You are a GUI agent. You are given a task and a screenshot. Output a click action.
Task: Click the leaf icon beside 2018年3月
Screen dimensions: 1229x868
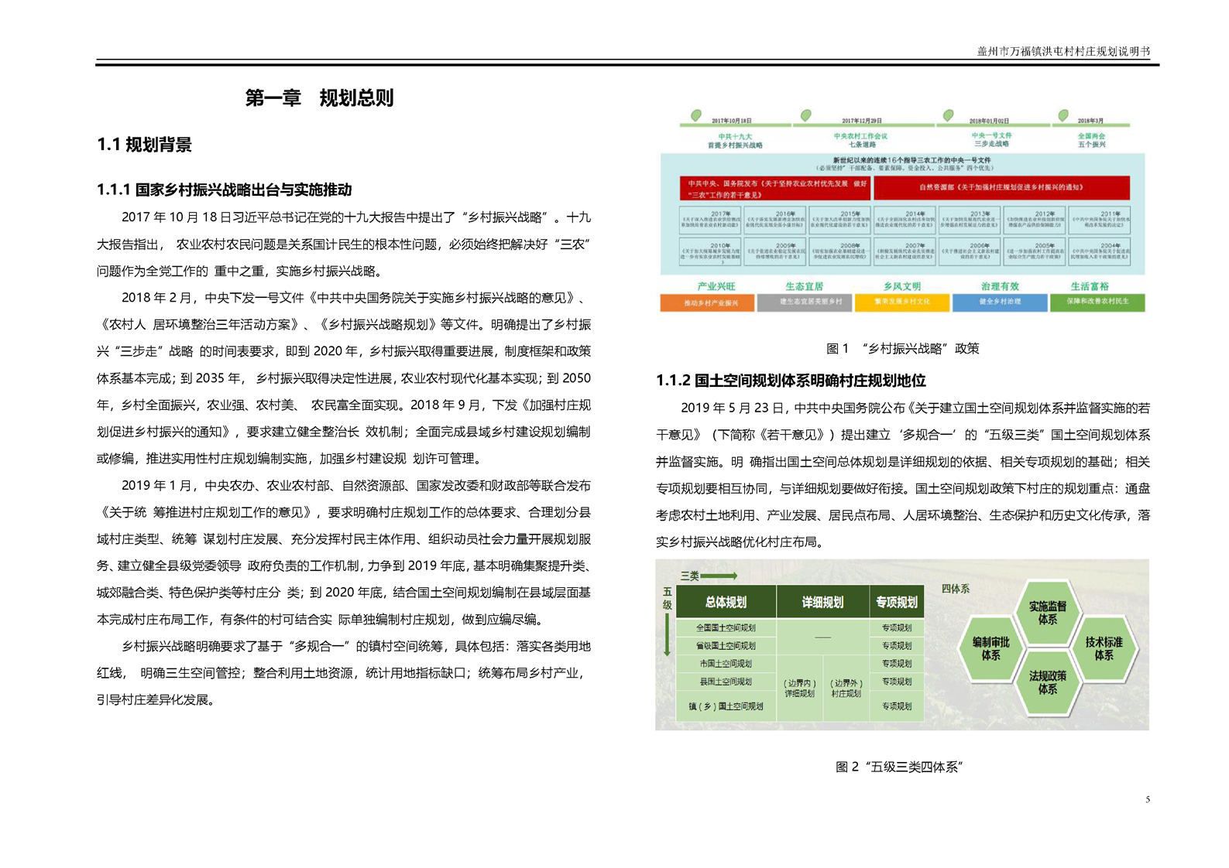point(1063,114)
